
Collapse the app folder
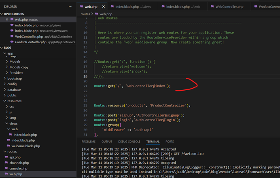pos(5,53)
